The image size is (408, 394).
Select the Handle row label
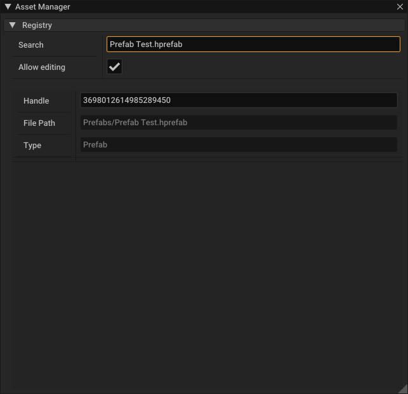tap(36, 101)
